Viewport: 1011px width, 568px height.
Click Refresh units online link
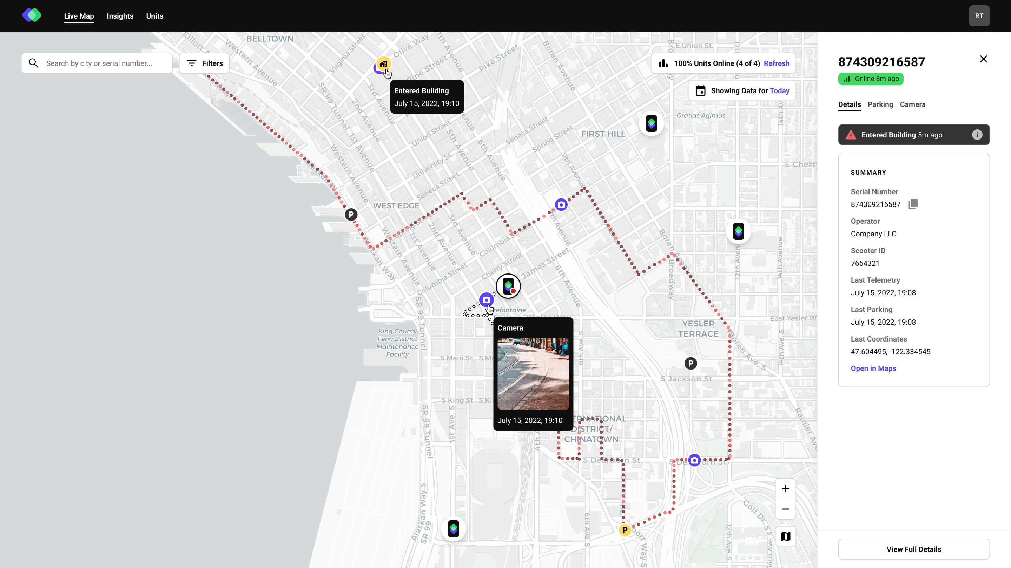coord(776,63)
